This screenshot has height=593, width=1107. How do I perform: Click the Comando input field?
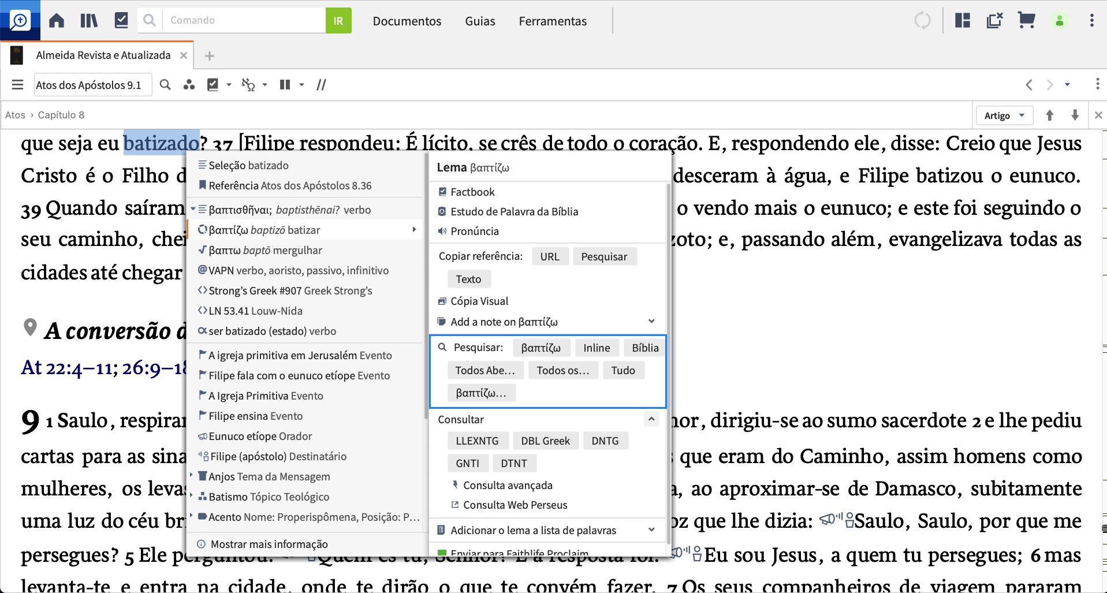[244, 20]
